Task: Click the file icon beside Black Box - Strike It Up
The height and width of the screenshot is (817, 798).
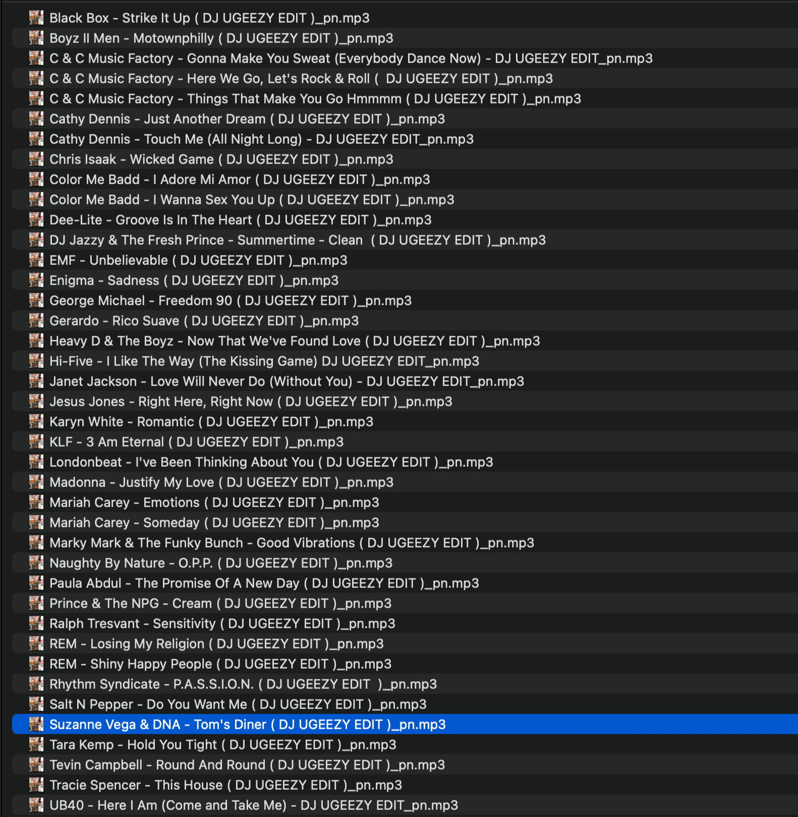Action: tap(36, 18)
